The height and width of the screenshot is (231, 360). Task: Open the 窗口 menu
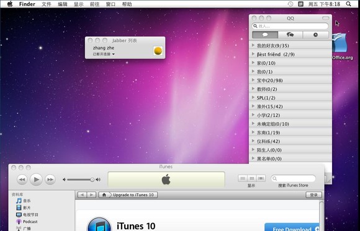pos(110,4)
